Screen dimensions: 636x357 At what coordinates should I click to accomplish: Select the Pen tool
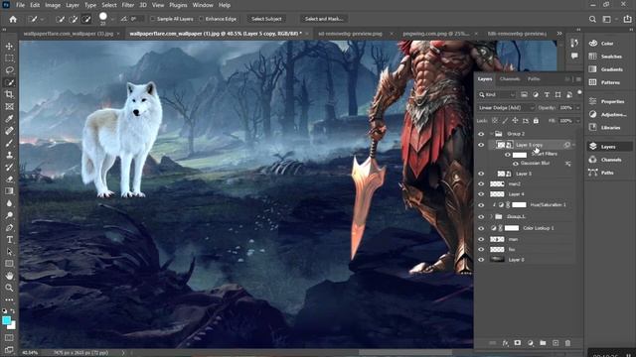(9, 227)
